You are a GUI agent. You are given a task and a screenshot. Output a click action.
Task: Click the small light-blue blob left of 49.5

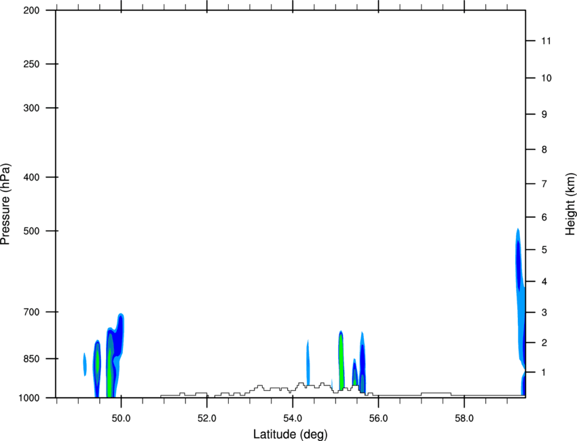coord(85,364)
